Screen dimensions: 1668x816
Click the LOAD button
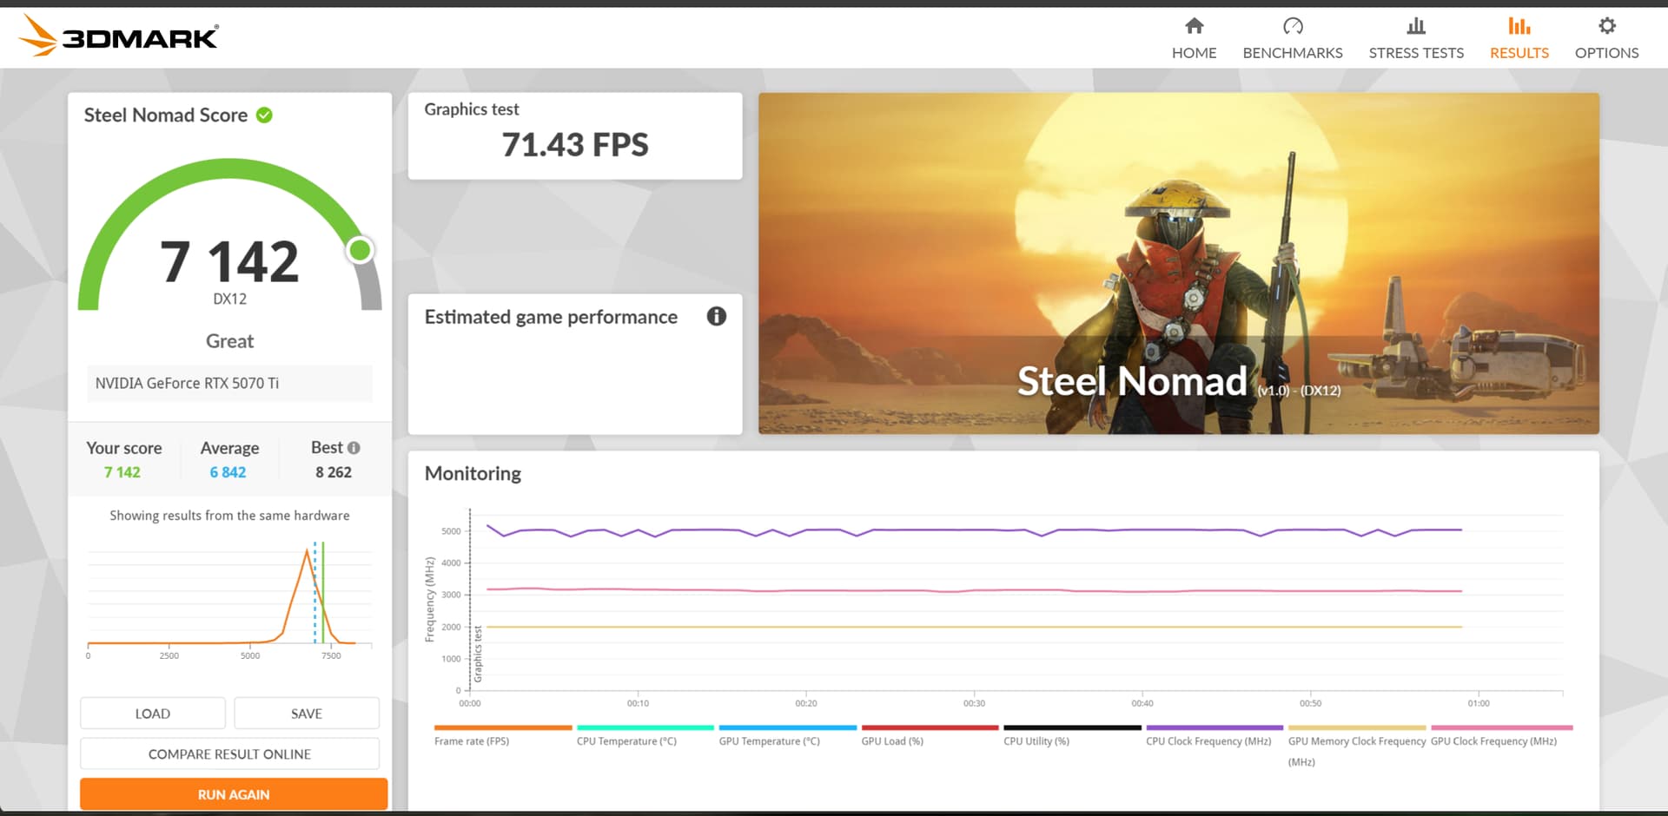coord(153,714)
